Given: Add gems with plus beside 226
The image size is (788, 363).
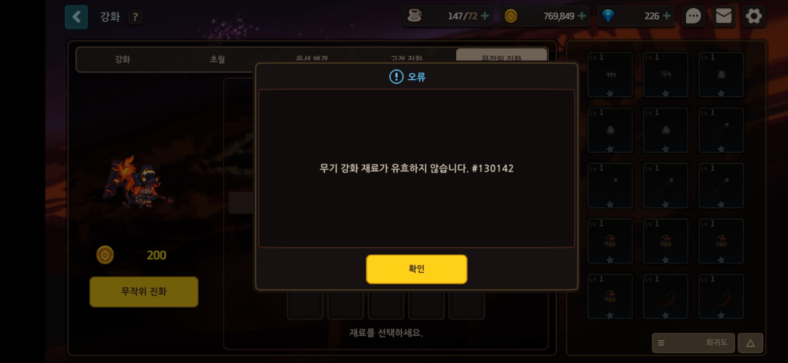Looking at the screenshot, I should (x=666, y=16).
